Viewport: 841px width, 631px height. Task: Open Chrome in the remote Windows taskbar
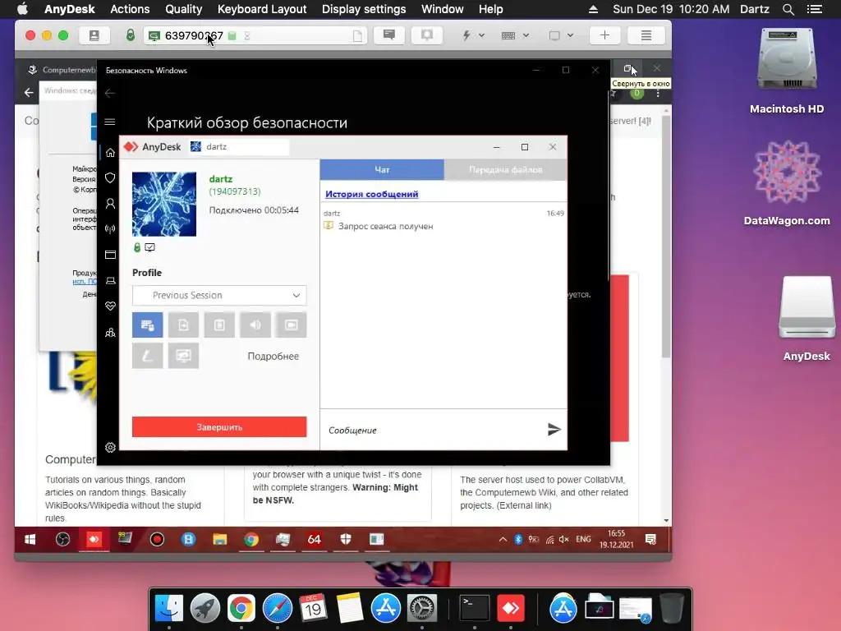tap(251, 539)
